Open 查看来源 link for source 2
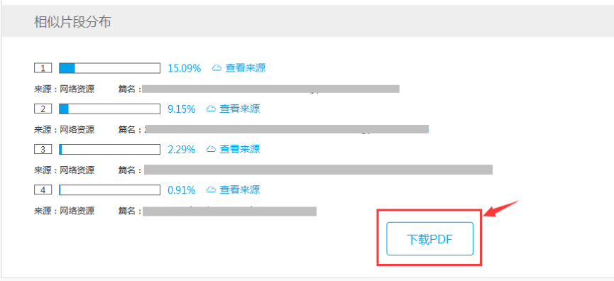 click(240, 109)
